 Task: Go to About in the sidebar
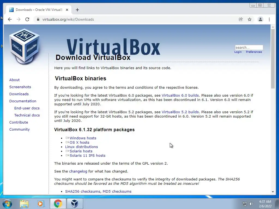coord(14,80)
